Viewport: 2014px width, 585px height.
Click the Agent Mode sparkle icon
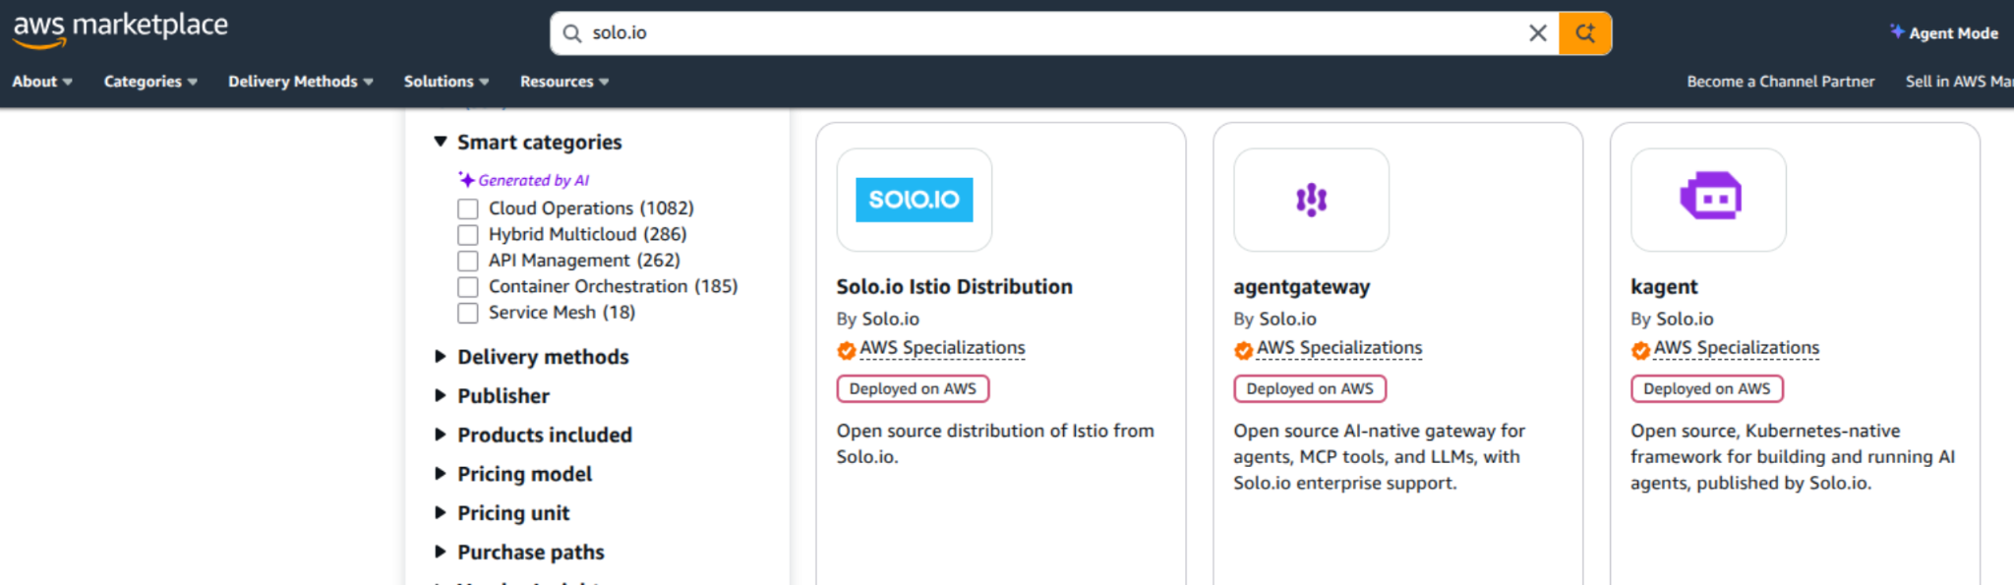pos(1897,31)
